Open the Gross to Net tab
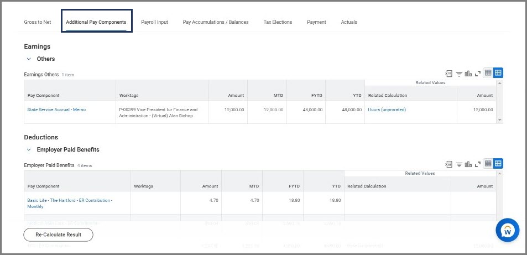This screenshot has width=527, height=255. point(38,22)
